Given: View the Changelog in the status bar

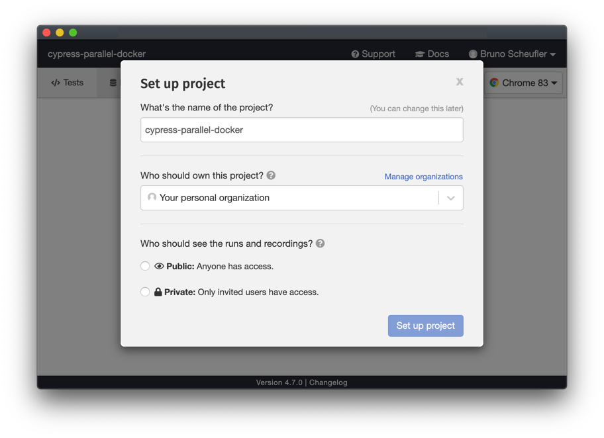Looking at the screenshot, I should pos(328,382).
